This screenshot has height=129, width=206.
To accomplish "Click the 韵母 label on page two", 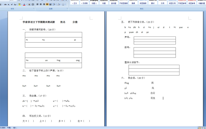I will 127,47.
